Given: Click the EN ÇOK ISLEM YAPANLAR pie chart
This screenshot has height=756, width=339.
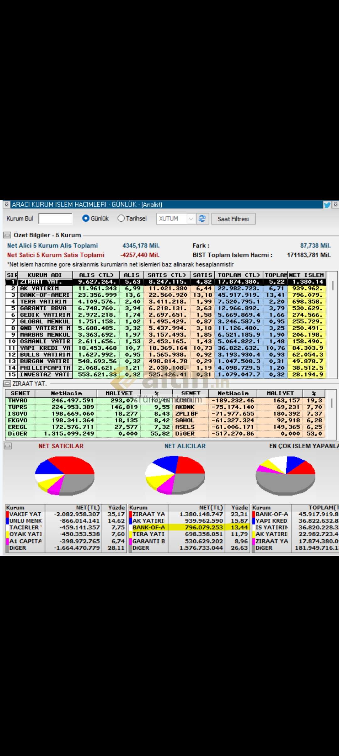Looking at the screenshot, I should pyautogui.click(x=285, y=476).
